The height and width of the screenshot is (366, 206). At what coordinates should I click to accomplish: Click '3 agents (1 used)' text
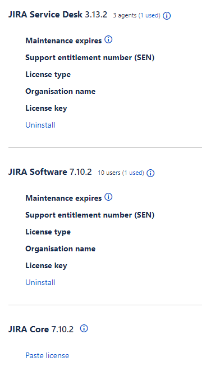coord(137,16)
